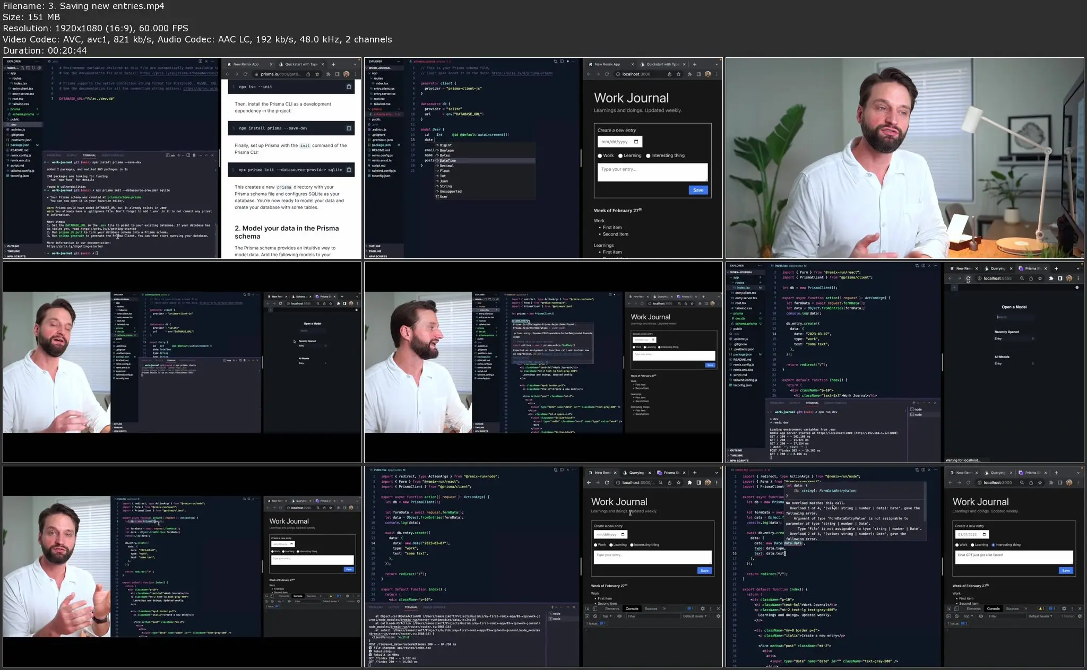1087x670 pixels.
Task: Kill terminal with trash icon in Prisma docs frame
Action: pyautogui.click(x=194, y=155)
